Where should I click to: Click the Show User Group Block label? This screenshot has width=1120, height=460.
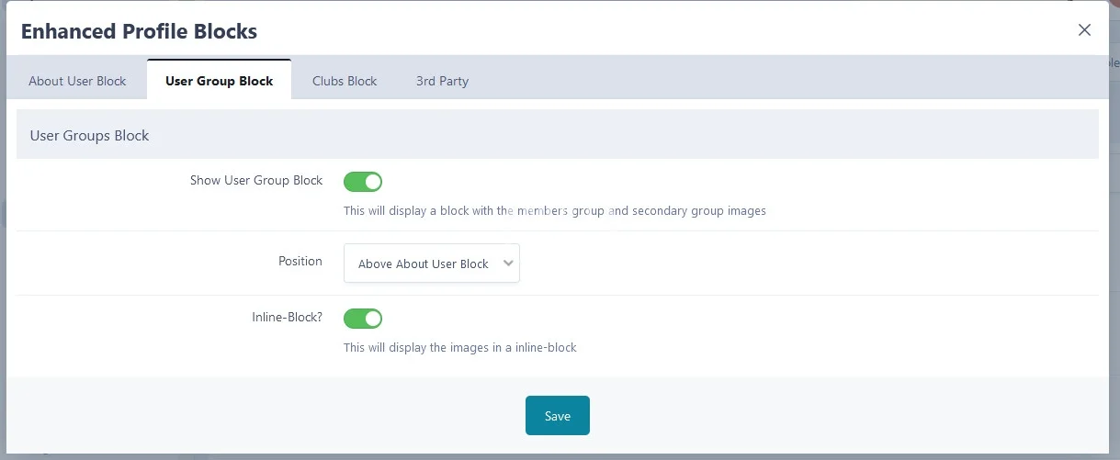(x=256, y=181)
